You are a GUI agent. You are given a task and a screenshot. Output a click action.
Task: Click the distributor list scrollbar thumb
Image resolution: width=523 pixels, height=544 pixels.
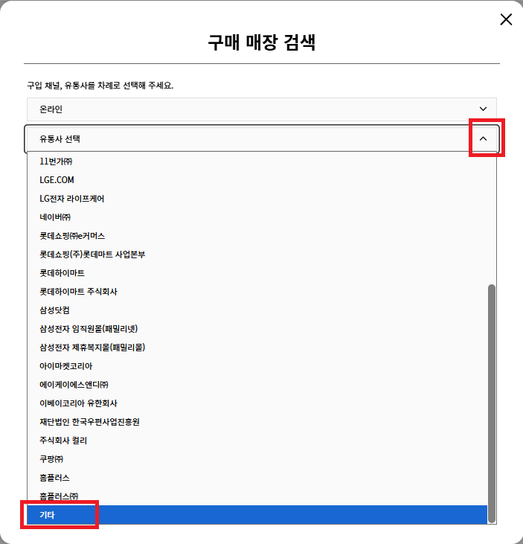click(x=491, y=403)
